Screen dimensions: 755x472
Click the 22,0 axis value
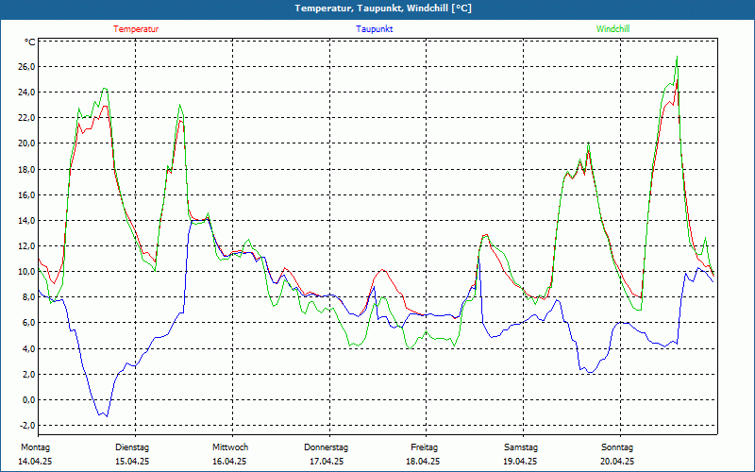pos(26,117)
